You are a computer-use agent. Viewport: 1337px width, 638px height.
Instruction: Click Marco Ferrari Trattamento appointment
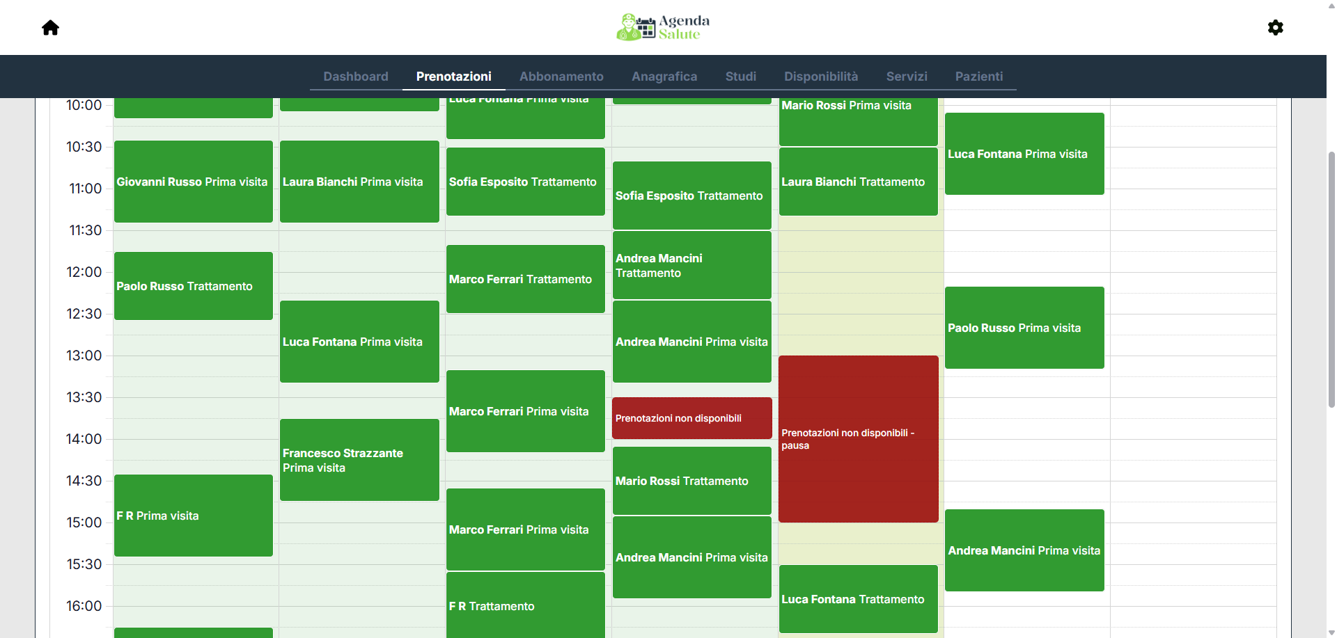pyautogui.click(x=526, y=279)
